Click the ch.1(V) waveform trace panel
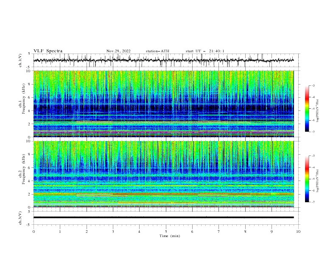The image size is (336, 260). coord(166,60)
